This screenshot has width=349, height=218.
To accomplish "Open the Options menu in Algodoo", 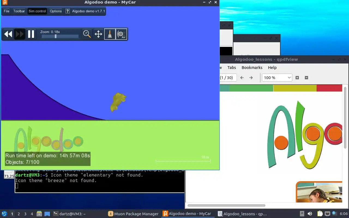I will click(56, 11).
